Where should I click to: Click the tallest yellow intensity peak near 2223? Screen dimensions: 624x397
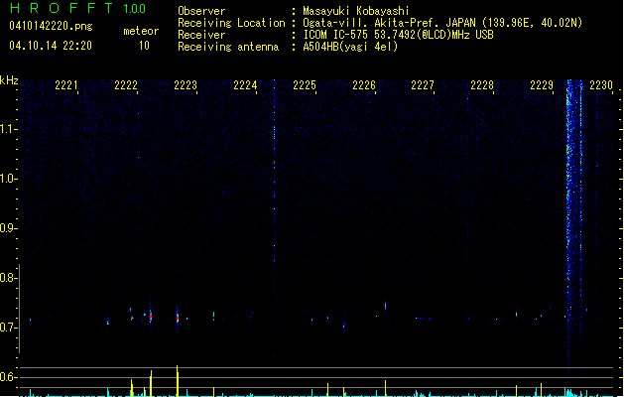[178, 381]
